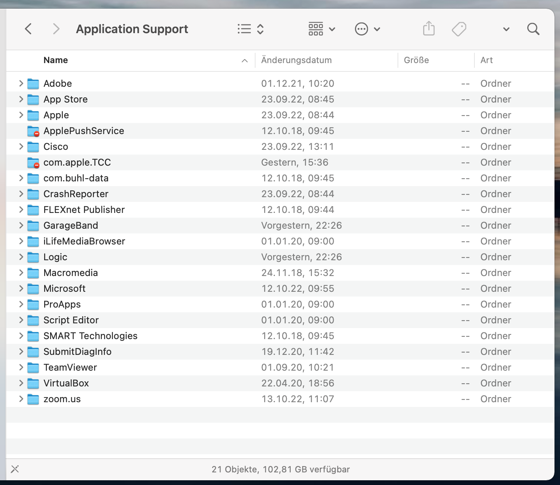The height and width of the screenshot is (485, 560).
Task: Open the group-by options dropdown
Action: tap(321, 29)
